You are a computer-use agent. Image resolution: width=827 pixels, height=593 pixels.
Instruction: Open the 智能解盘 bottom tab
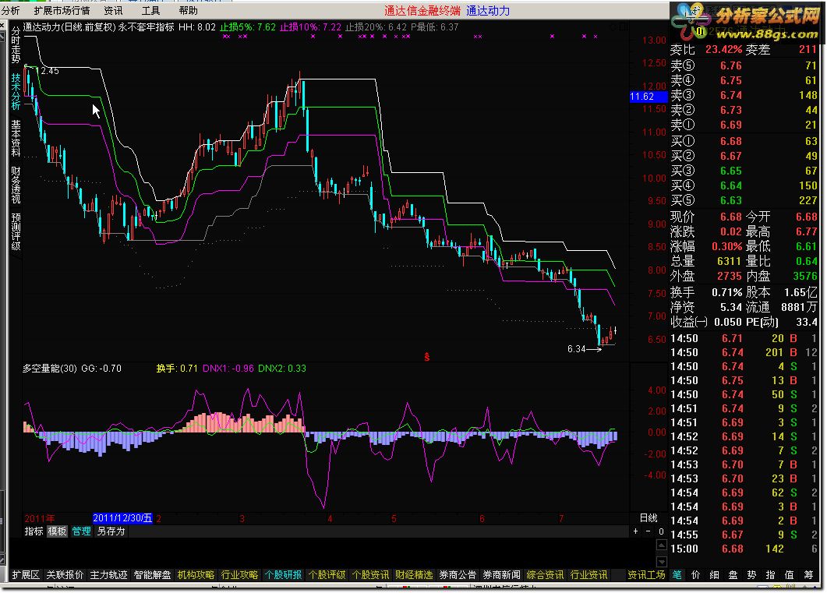click(x=153, y=574)
